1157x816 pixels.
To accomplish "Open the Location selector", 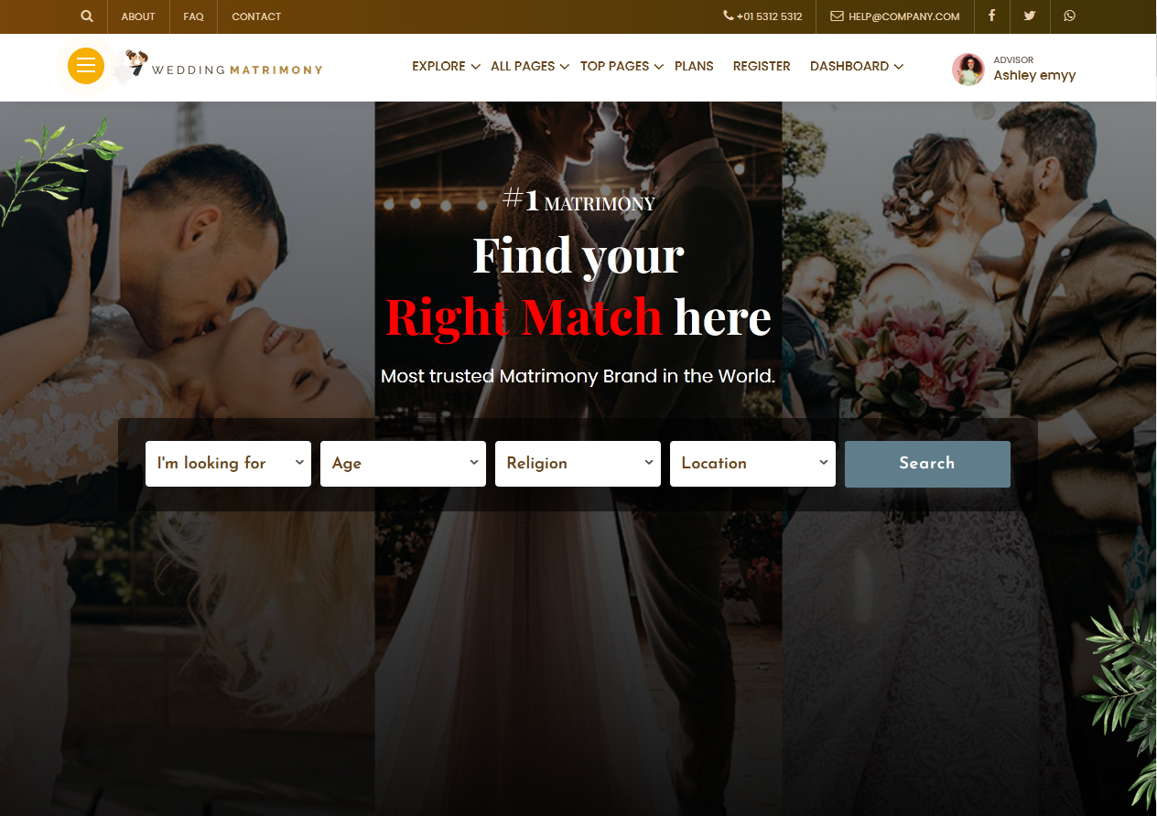I will click(x=752, y=464).
